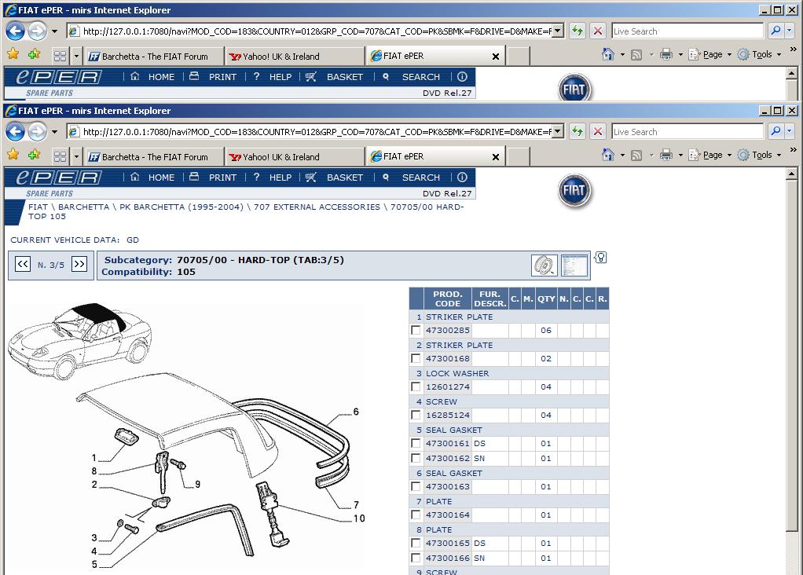Open print options dropdown arrow, front window
This screenshot has width=803, height=575.
point(680,156)
